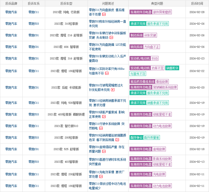Click image icon after 零跑C01座椅塌陷严重 complaint
The width and height of the screenshot is (209, 192).
point(104,151)
